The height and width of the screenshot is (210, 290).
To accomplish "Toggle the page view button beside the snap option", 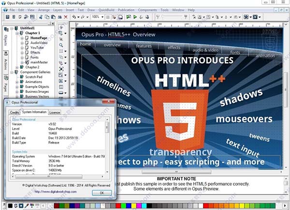I will tap(120, 17).
